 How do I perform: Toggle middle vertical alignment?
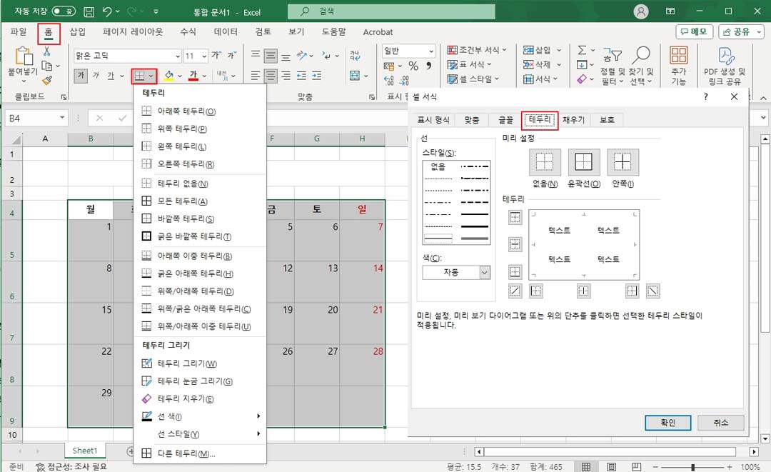click(x=271, y=56)
